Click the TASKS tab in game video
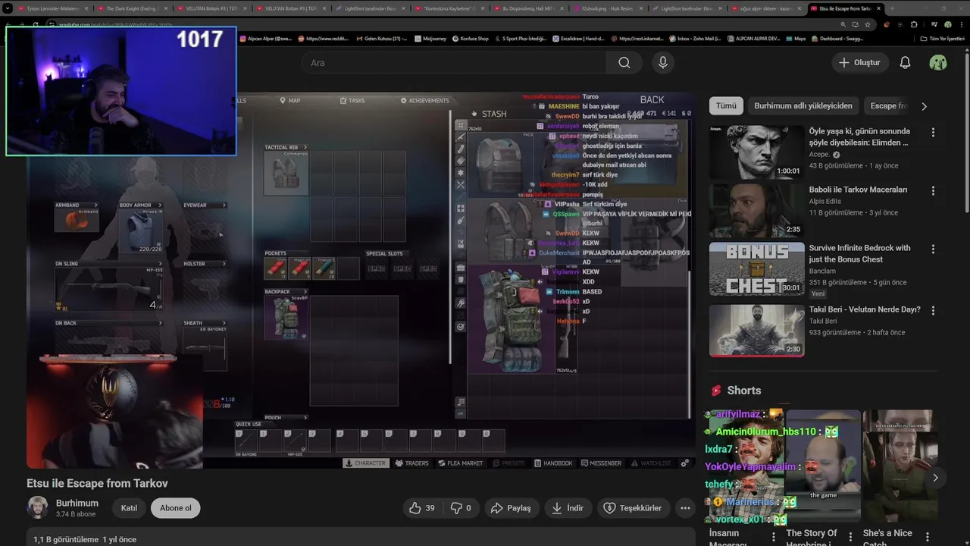The width and height of the screenshot is (970, 546). 352,100
